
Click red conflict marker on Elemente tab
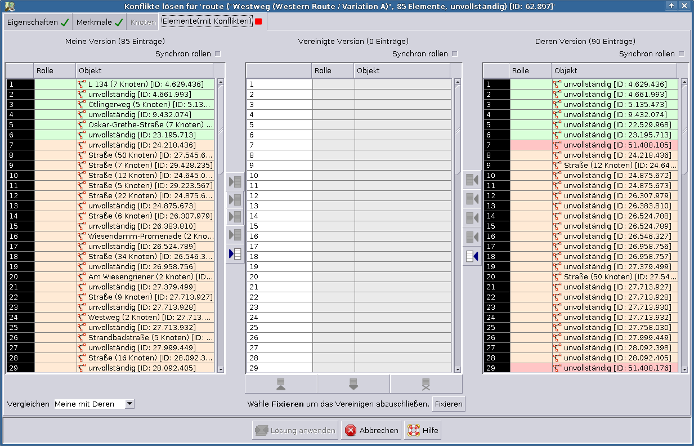click(x=258, y=22)
